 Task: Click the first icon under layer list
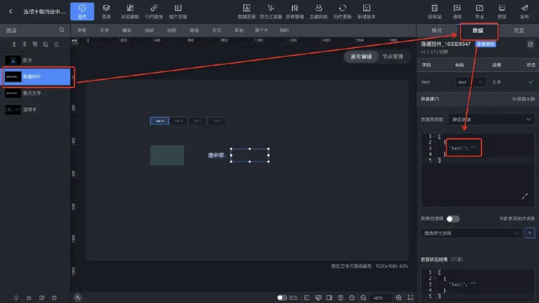(x=16, y=298)
